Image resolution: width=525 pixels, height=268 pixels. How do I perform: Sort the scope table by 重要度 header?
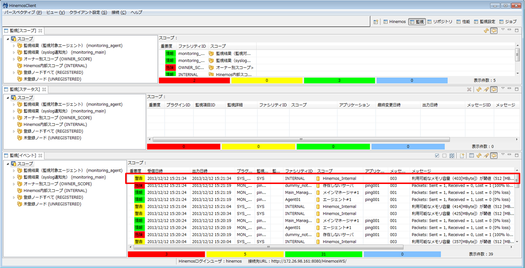click(167, 46)
